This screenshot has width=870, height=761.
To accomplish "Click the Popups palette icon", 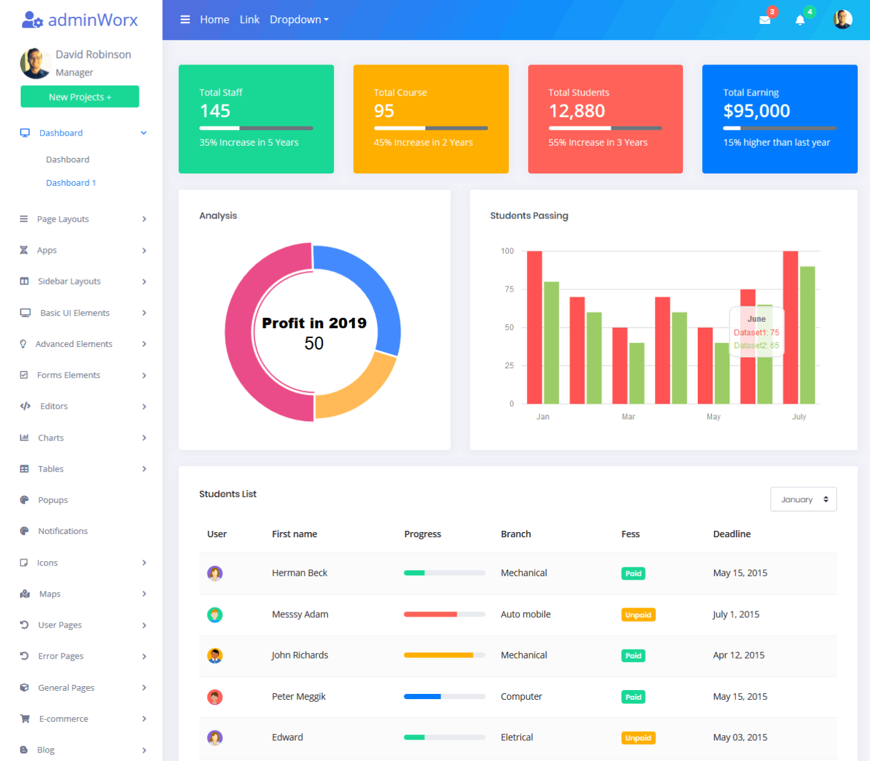I will coord(25,500).
